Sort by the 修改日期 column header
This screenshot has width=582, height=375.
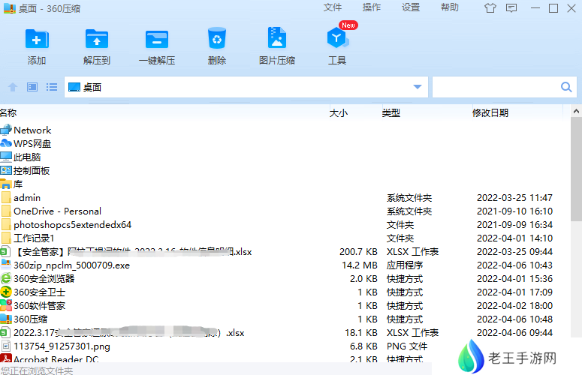tap(490, 113)
